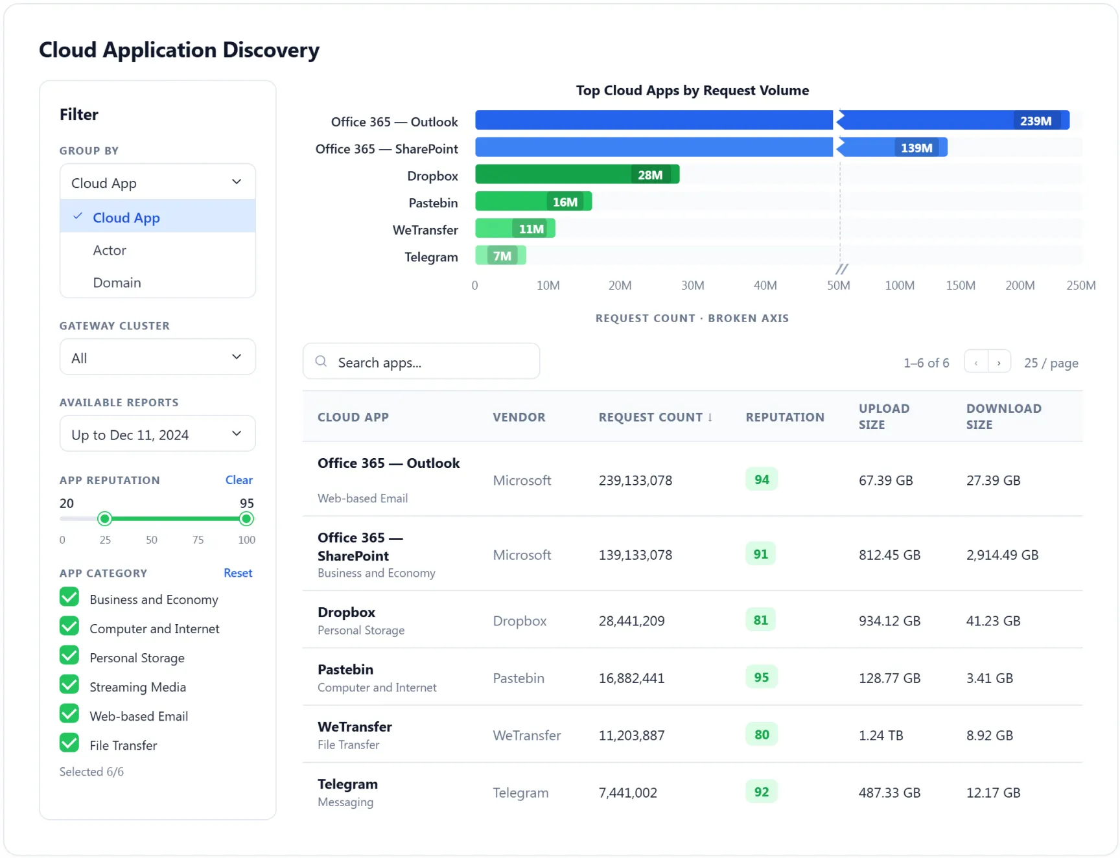Click the lower reputation slider handle
Image resolution: width=1120 pixels, height=858 pixels.
(x=104, y=518)
